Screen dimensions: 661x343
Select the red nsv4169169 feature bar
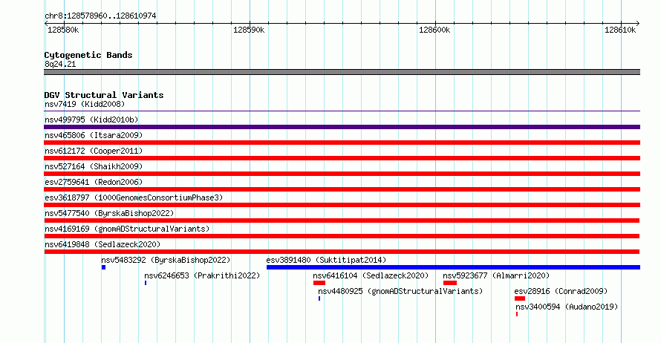[x=342, y=236]
